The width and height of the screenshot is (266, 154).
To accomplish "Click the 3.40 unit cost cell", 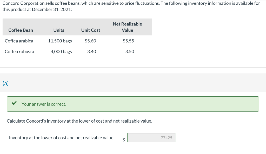I will 92,51.
